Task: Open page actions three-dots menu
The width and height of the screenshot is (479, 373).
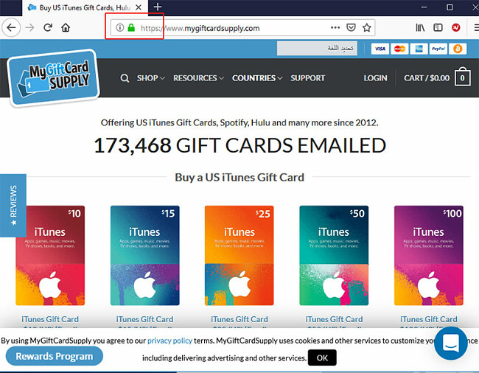Action: point(335,28)
